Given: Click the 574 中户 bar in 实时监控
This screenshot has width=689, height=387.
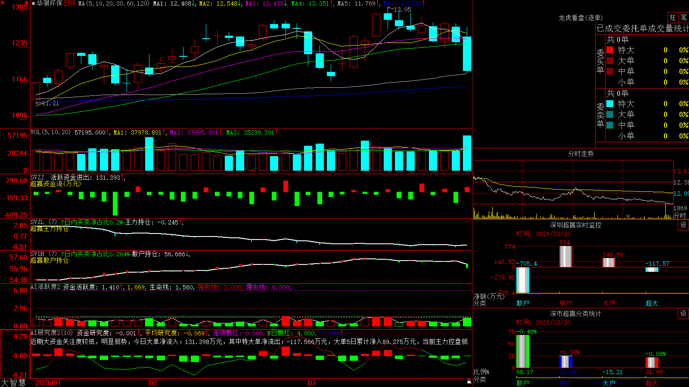Looking at the screenshot, I should [565, 257].
